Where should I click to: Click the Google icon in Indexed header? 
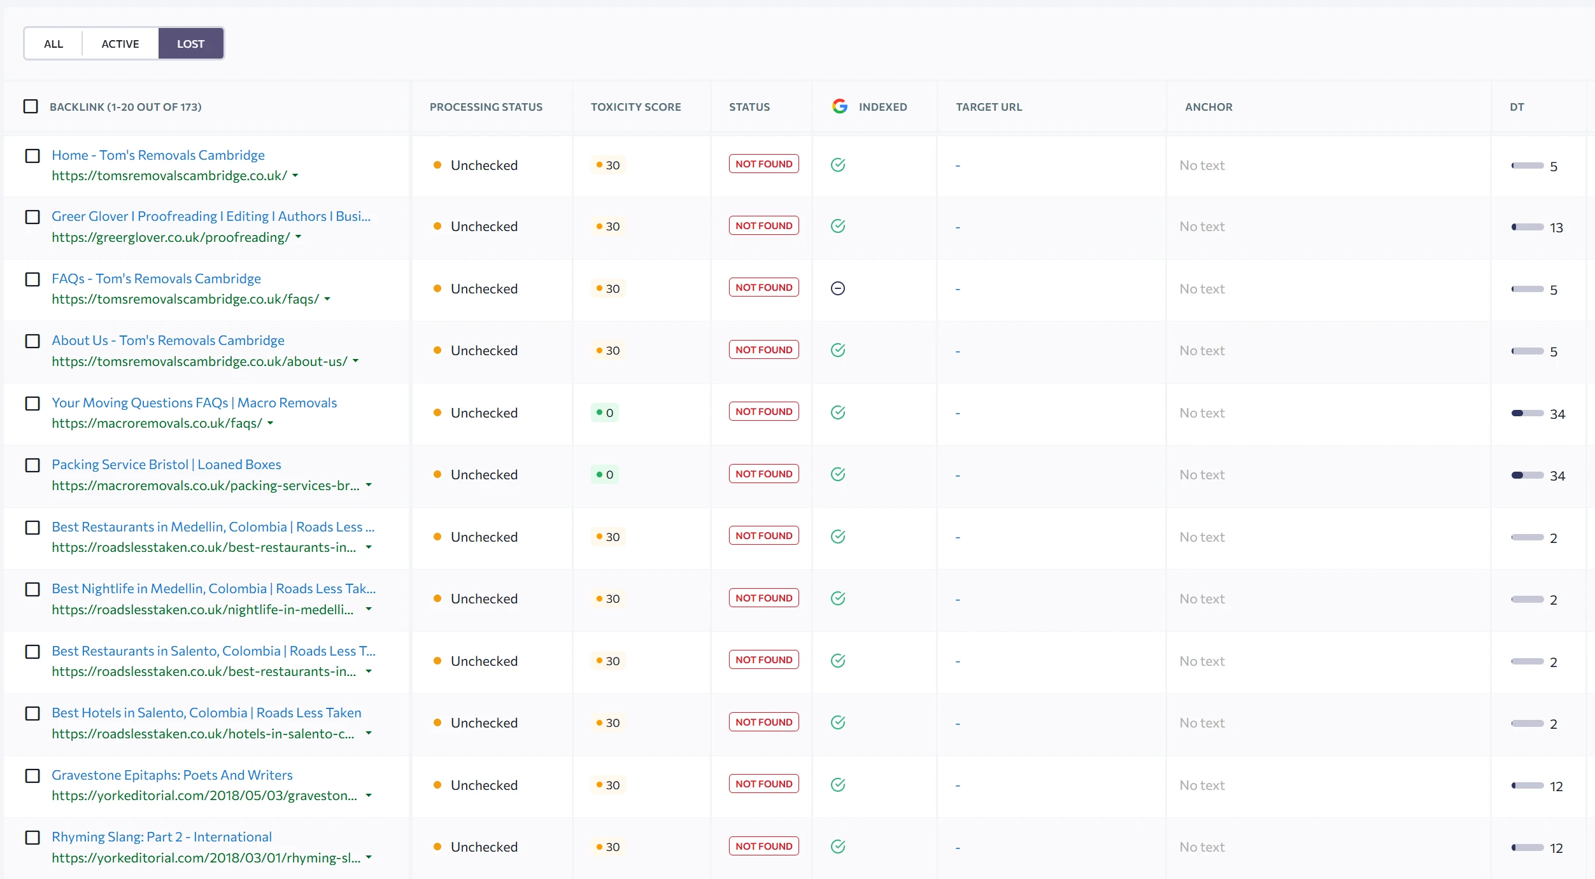point(839,106)
